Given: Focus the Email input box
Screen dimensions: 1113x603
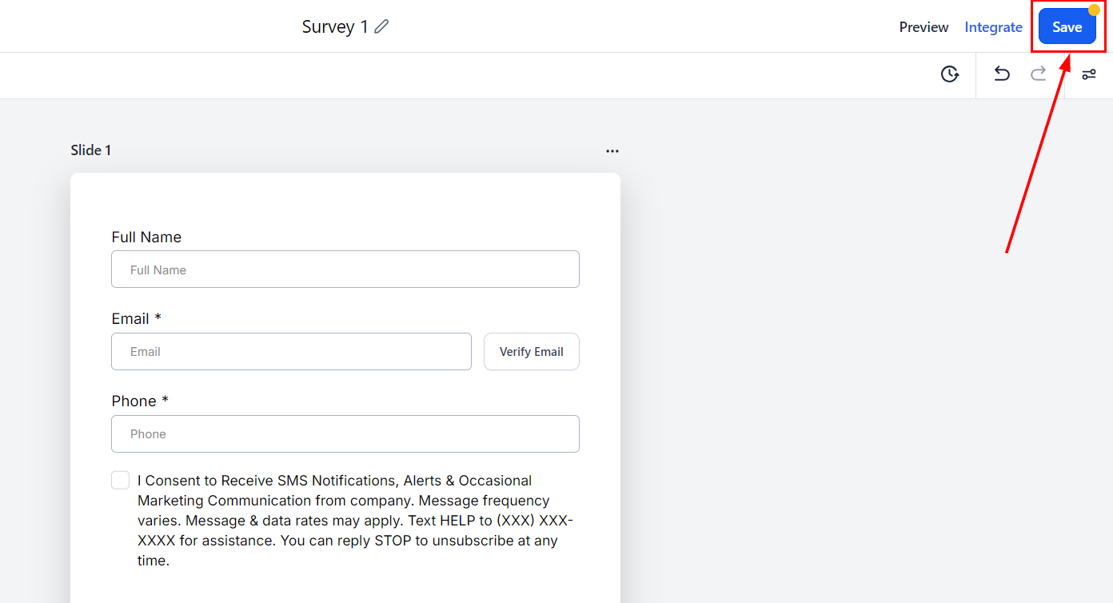Looking at the screenshot, I should tap(291, 352).
